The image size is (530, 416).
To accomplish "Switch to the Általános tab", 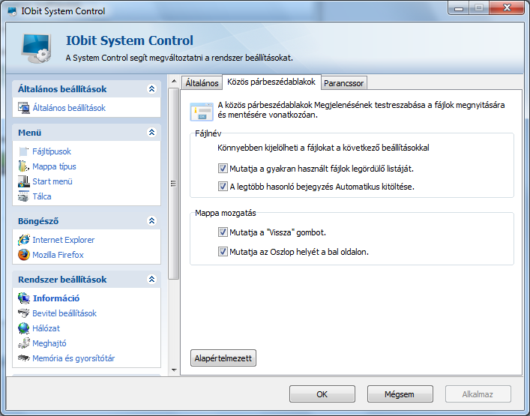I will (x=202, y=83).
